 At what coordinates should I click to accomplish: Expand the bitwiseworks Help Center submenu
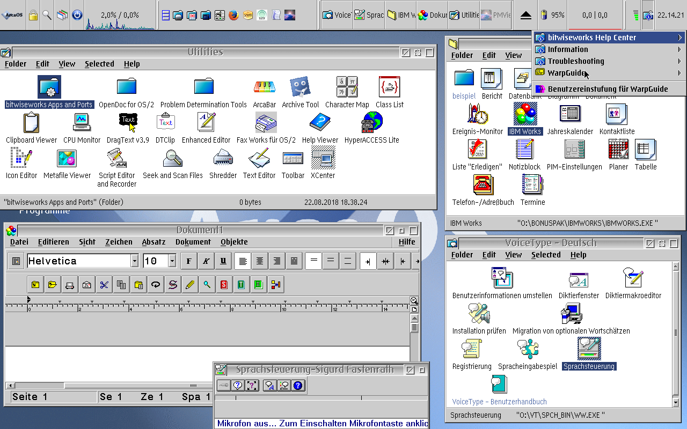(x=609, y=38)
